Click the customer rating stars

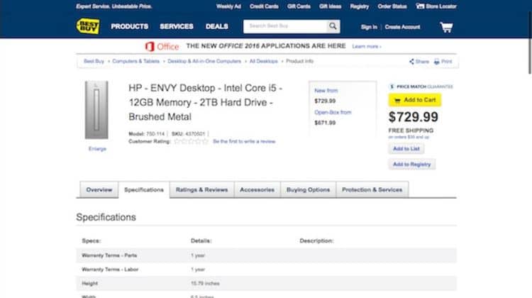click(191, 141)
